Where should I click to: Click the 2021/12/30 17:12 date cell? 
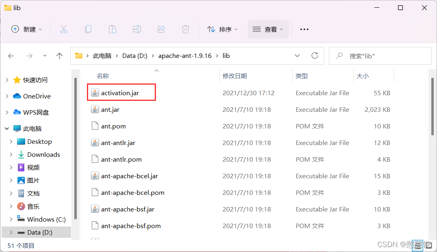click(x=248, y=93)
